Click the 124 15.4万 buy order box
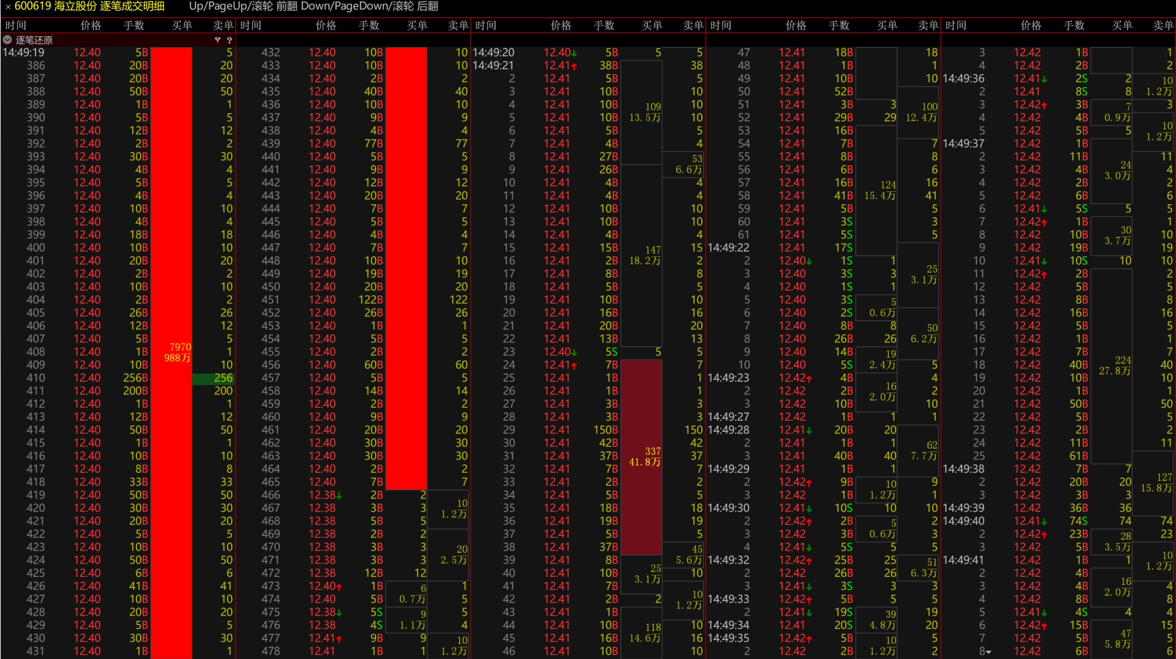This screenshot has width=1176, height=659. (876, 190)
